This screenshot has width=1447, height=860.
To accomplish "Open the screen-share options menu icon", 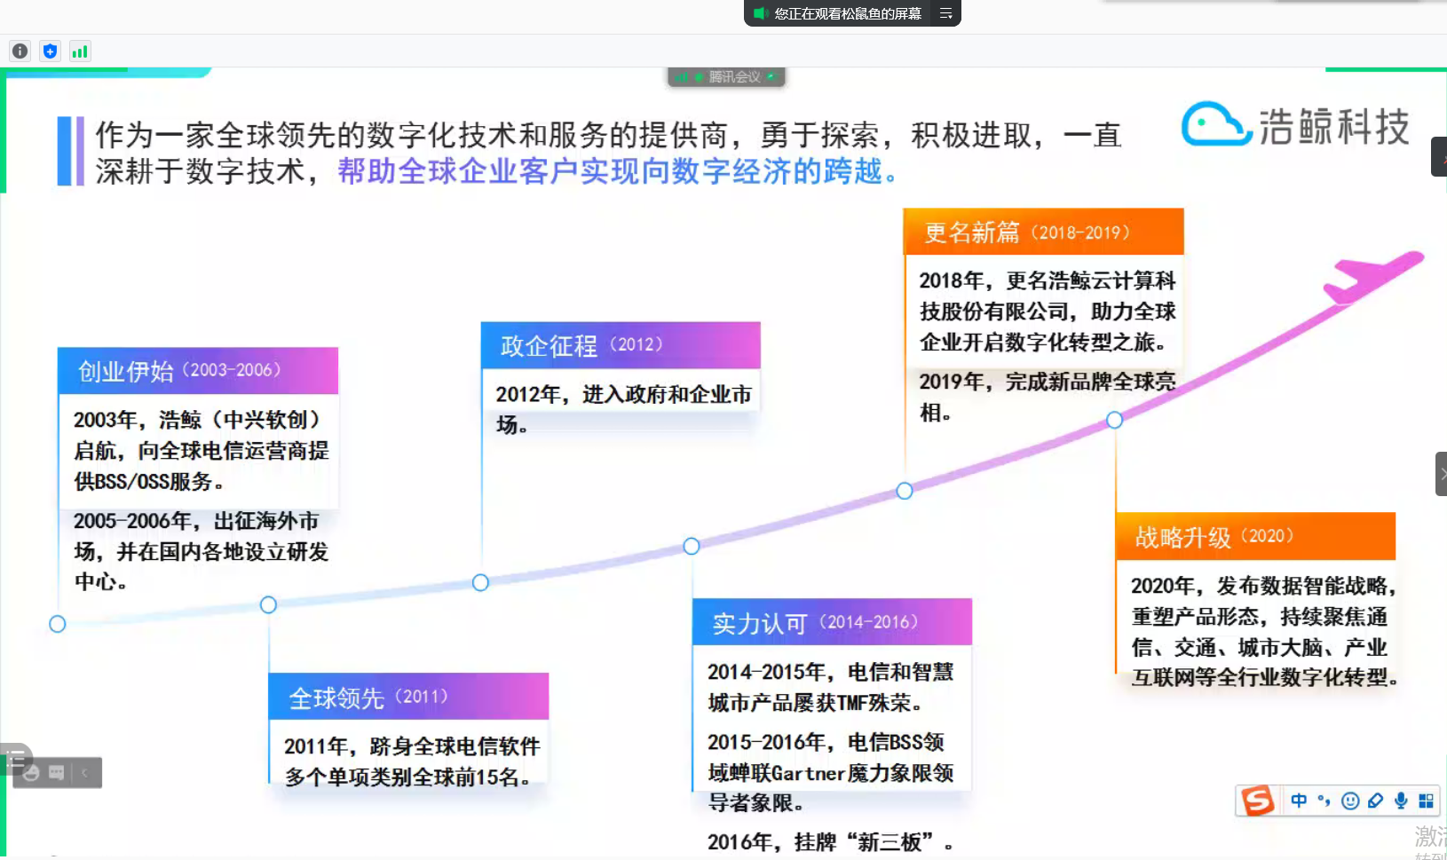I will [945, 13].
